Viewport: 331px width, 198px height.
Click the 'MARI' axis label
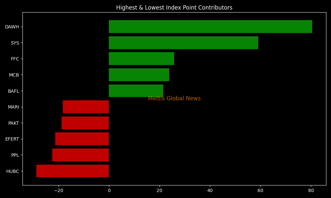14,107
